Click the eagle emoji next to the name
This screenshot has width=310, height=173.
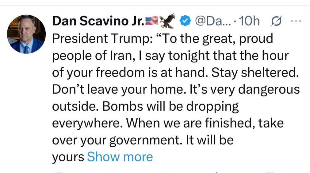(x=167, y=21)
